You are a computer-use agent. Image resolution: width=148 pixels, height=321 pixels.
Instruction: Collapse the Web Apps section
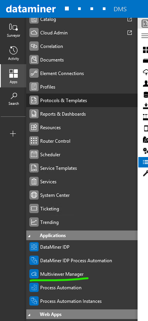point(29,315)
